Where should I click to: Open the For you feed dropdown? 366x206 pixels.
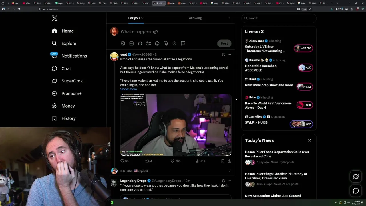tap(136, 18)
